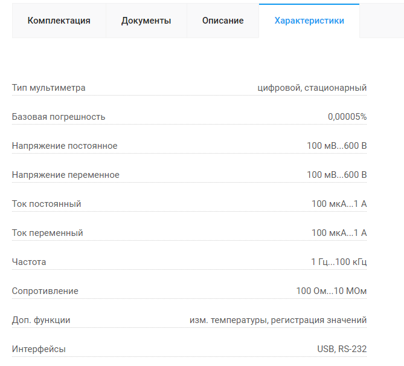Click the Сопротивление label
This screenshot has width=404, height=366.
(45, 291)
